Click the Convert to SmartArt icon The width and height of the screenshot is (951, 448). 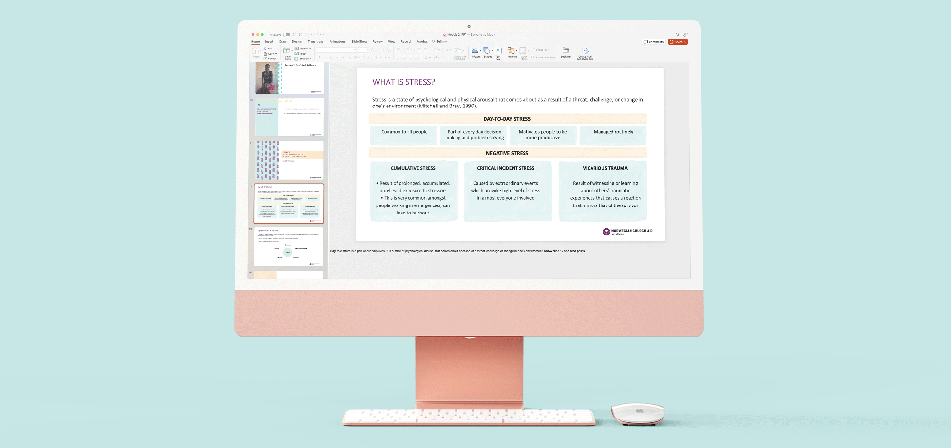pos(457,50)
